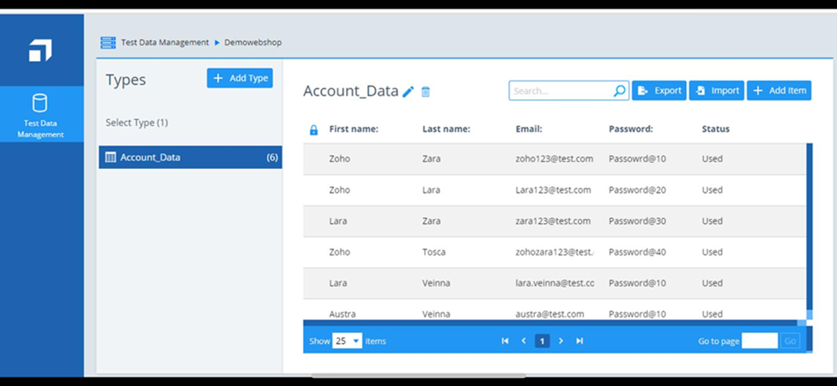
Task: Open Test Data Management in the sidebar
Action: point(40,114)
